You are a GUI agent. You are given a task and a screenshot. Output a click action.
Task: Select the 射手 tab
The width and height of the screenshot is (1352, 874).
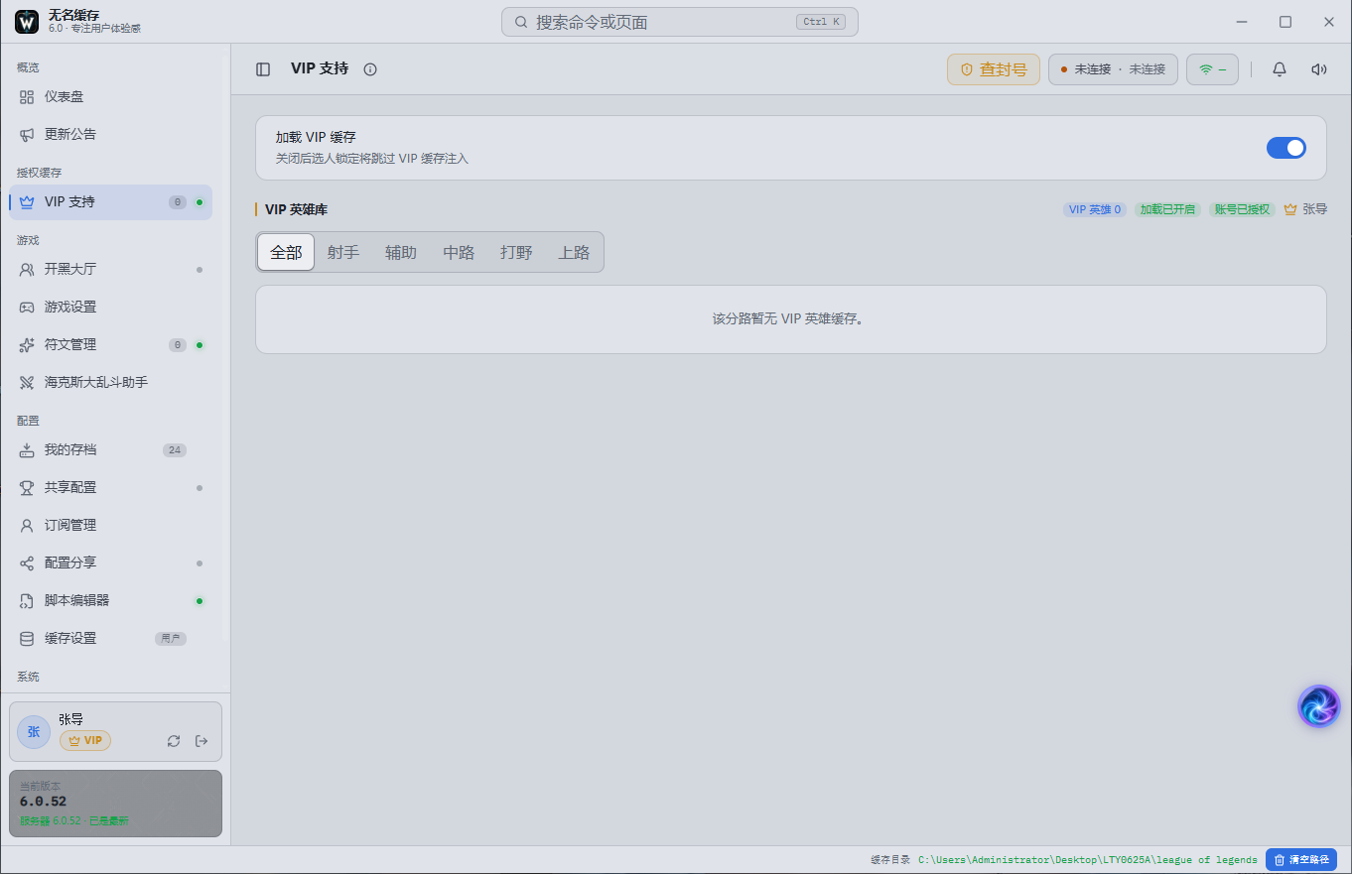pyautogui.click(x=343, y=253)
